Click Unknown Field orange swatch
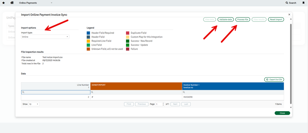 (88, 49)
